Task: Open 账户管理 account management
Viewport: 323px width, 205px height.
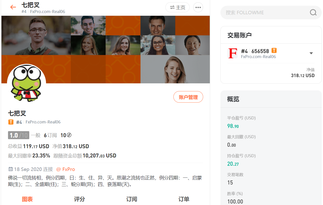Action: click(188, 97)
